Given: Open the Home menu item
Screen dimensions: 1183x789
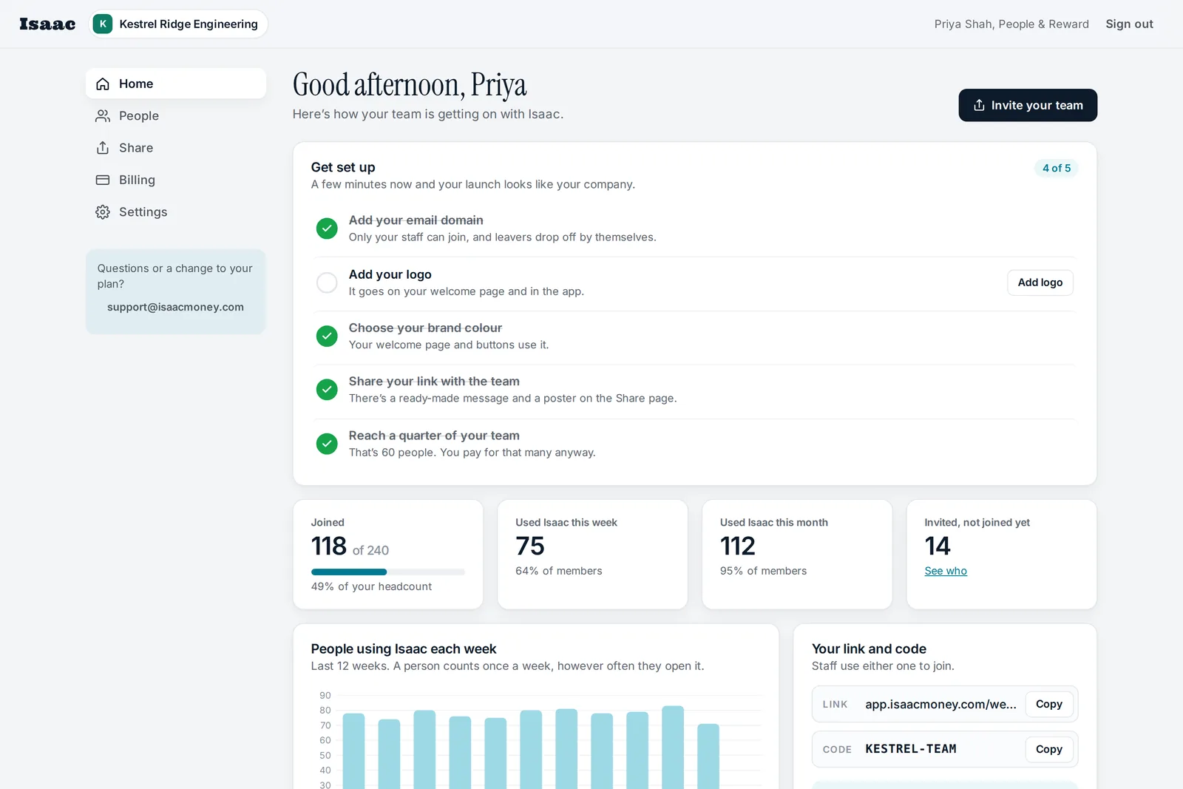Looking at the screenshot, I should (x=176, y=84).
